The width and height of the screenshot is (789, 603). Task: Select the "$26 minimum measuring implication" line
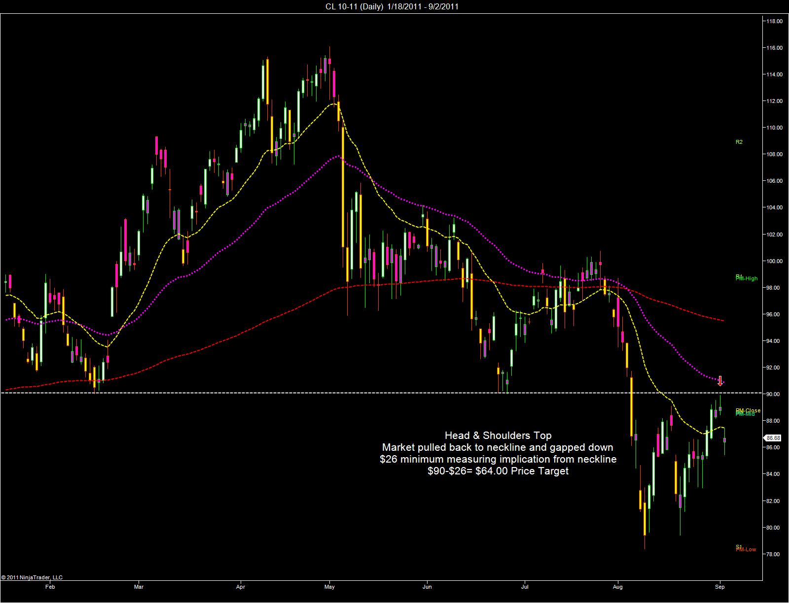(x=498, y=459)
